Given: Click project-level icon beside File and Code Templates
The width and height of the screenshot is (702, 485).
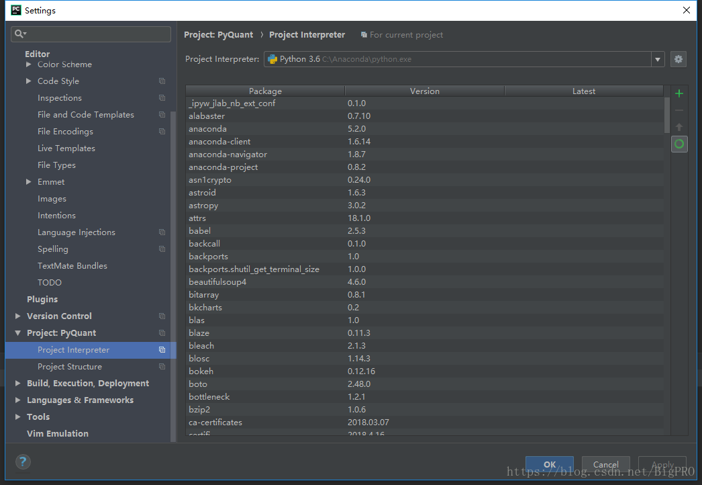Looking at the screenshot, I should point(162,115).
